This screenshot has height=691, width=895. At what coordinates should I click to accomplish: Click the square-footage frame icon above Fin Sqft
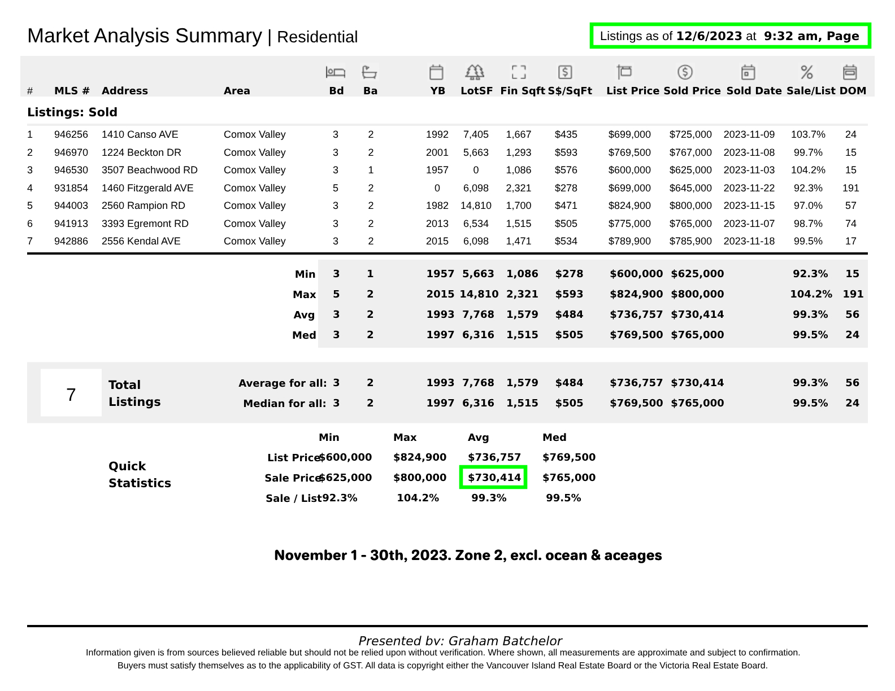point(519,72)
